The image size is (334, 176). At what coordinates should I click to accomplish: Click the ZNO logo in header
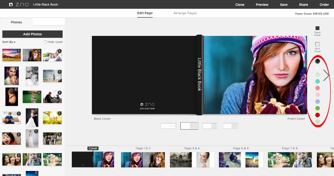[x=19, y=5]
